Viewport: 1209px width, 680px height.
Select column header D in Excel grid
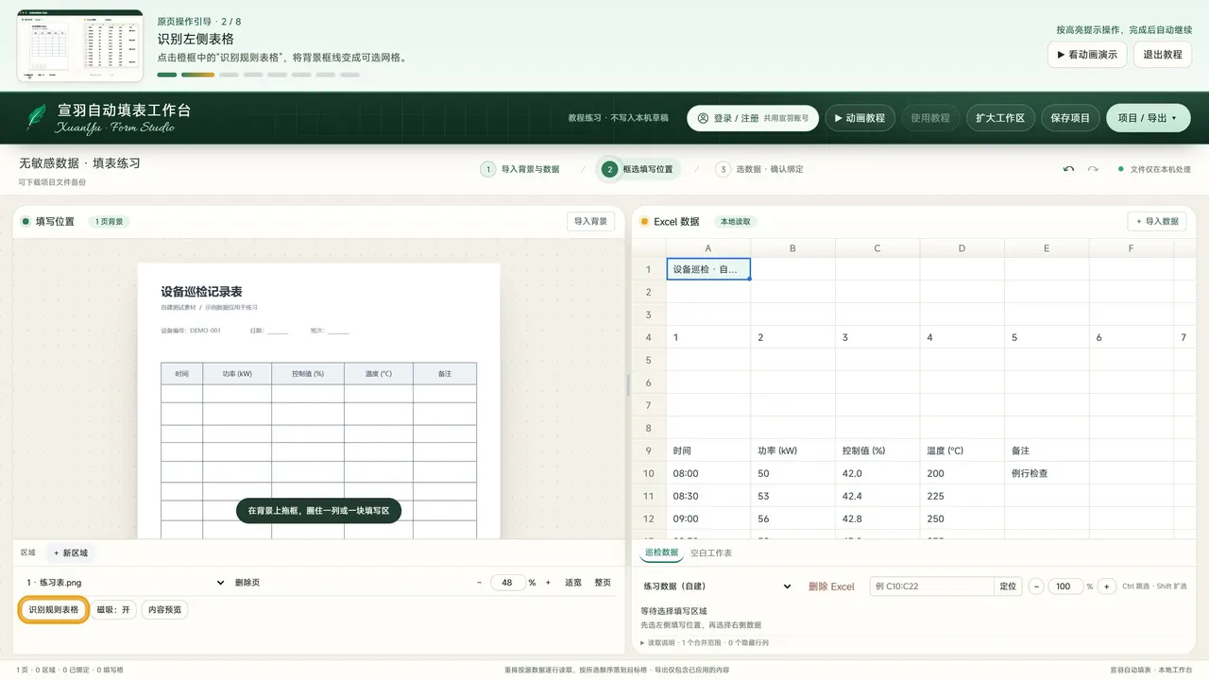tap(962, 248)
